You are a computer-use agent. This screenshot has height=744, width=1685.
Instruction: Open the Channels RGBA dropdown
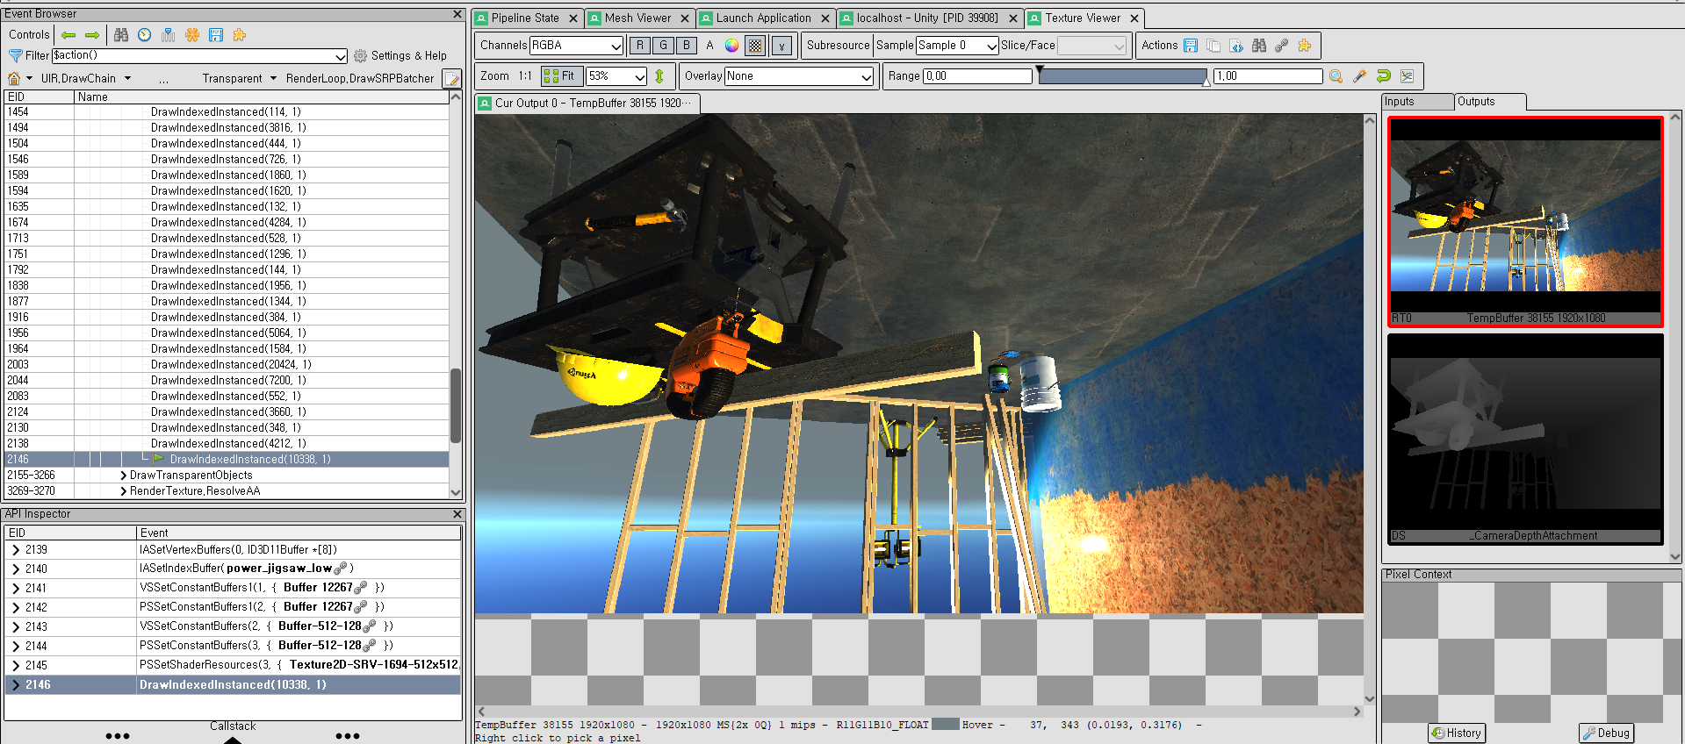tap(576, 46)
